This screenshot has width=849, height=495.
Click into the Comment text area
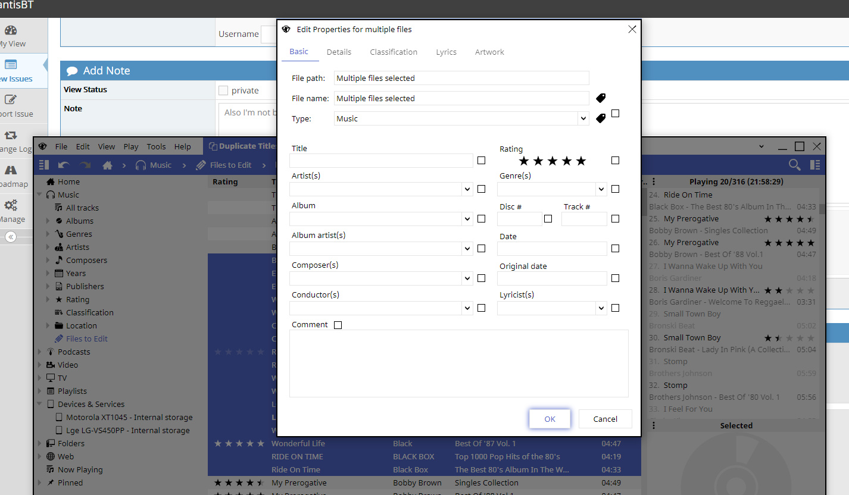click(458, 363)
